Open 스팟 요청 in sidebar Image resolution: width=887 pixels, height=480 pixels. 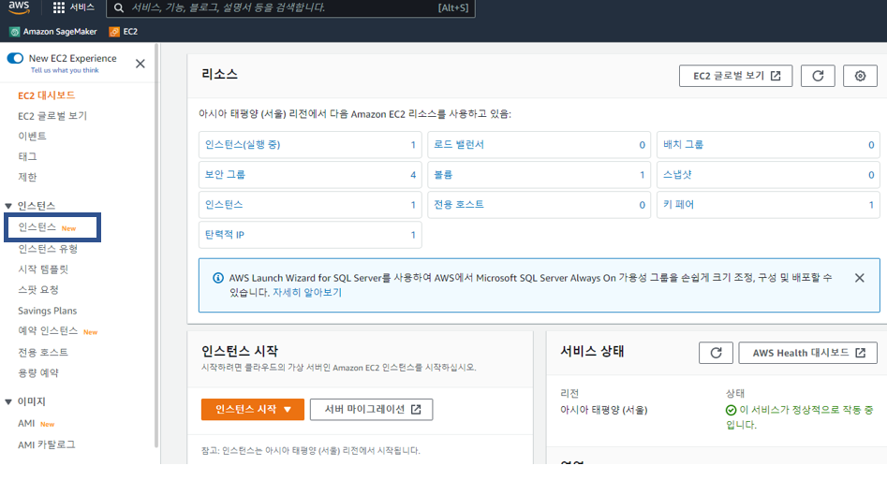(37, 289)
